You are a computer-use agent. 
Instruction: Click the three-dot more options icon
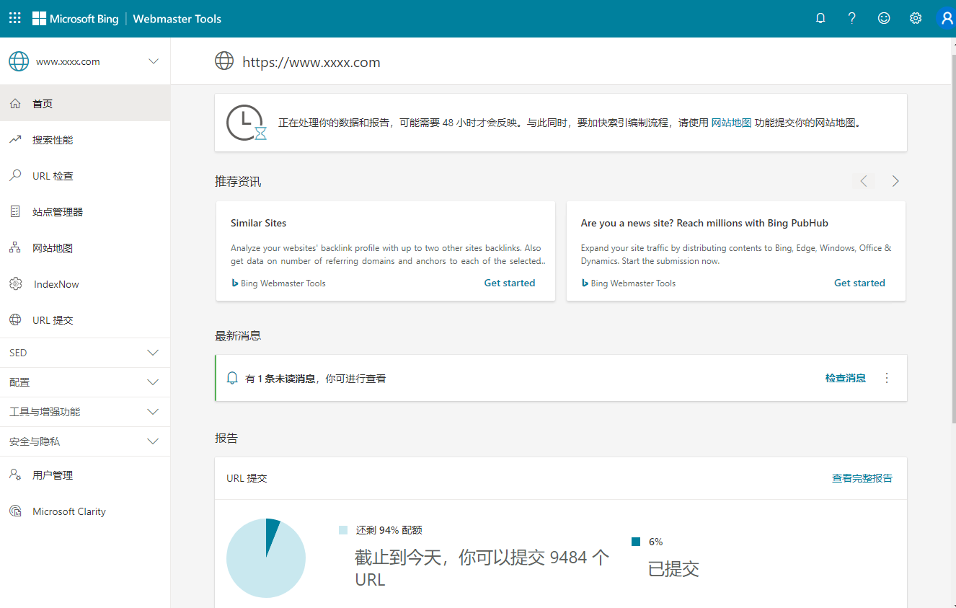point(887,378)
